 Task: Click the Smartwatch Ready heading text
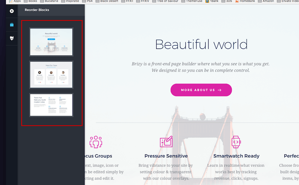(236, 156)
